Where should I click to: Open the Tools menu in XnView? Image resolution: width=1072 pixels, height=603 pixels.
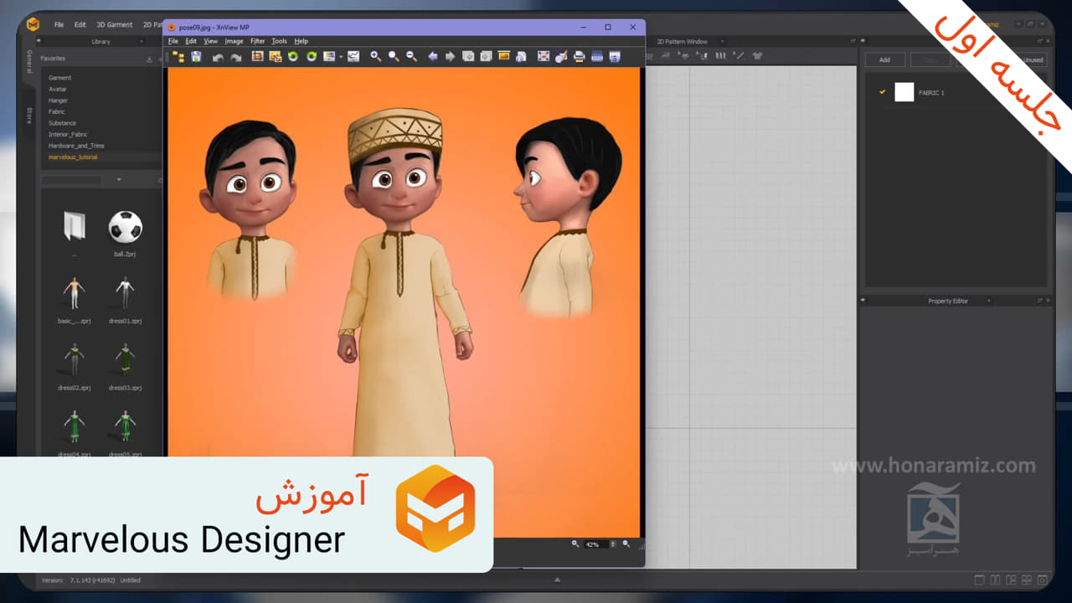(x=279, y=41)
